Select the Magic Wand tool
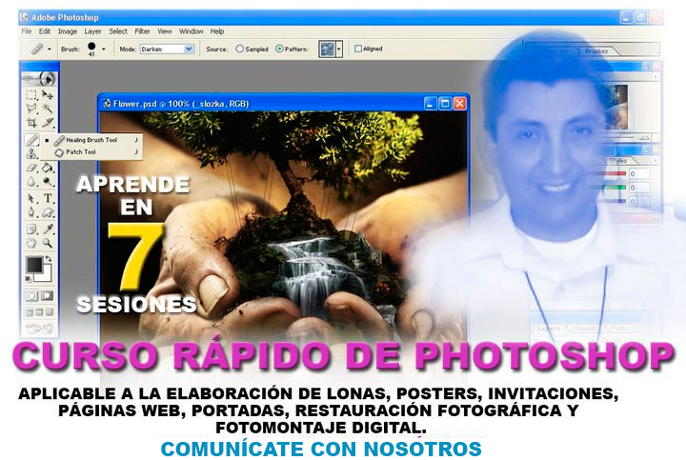 (x=48, y=108)
